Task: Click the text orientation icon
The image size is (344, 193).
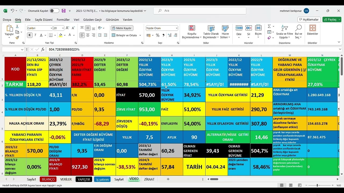Action: (x=100, y=28)
